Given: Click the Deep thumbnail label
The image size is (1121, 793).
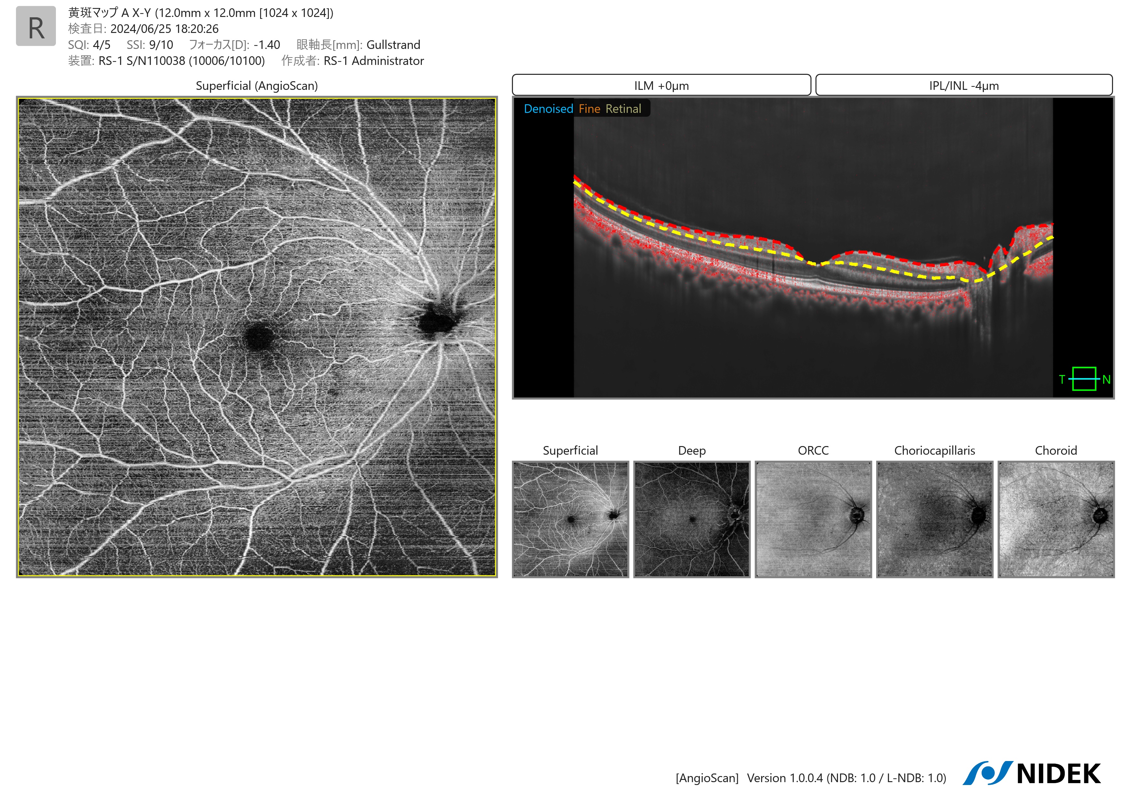Looking at the screenshot, I should click(692, 451).
